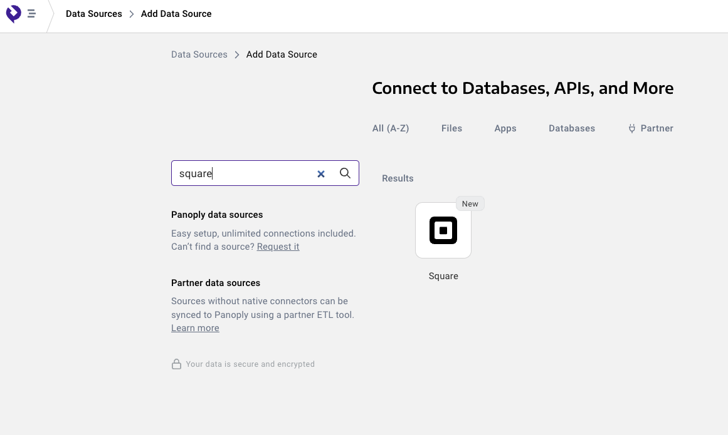
Task: Show the Databases tab
Action: 571,128
